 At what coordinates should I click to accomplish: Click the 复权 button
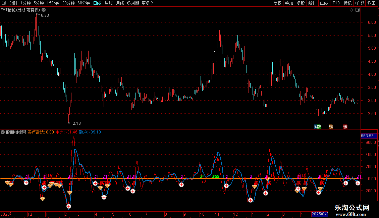tap(277, 3)
